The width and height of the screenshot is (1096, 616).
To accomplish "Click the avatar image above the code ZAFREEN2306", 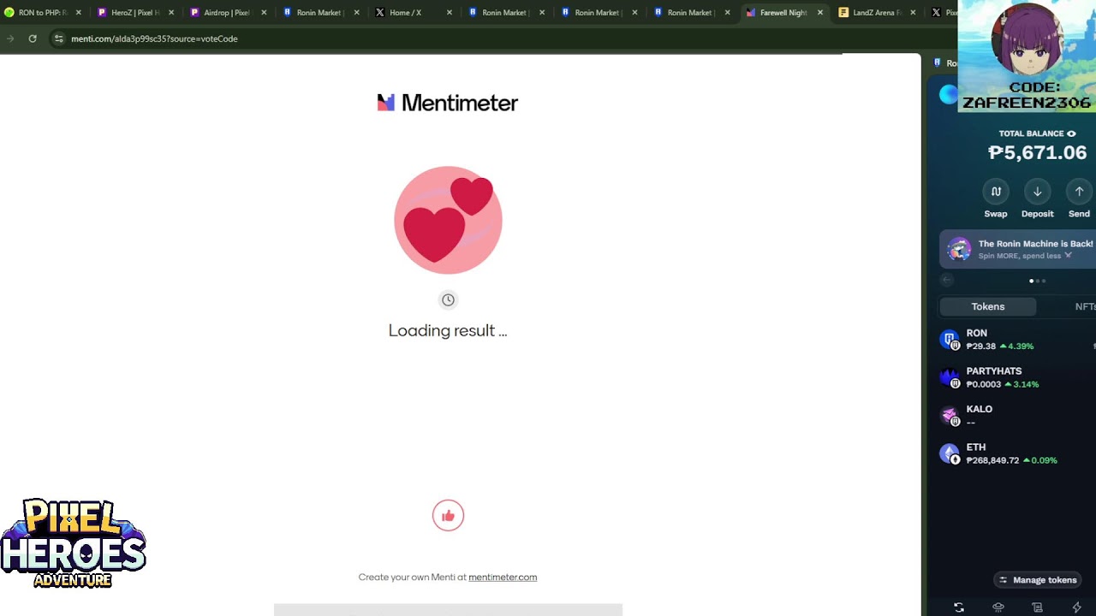I will pos(1026,40).
